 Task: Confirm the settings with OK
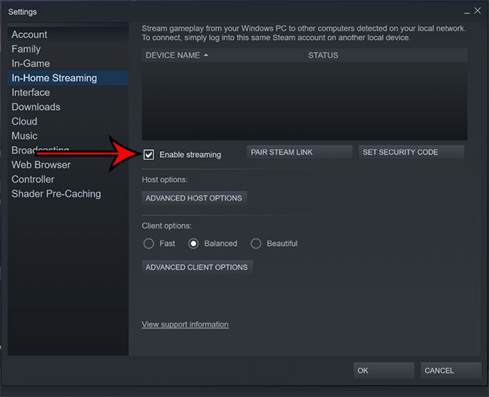384,371
